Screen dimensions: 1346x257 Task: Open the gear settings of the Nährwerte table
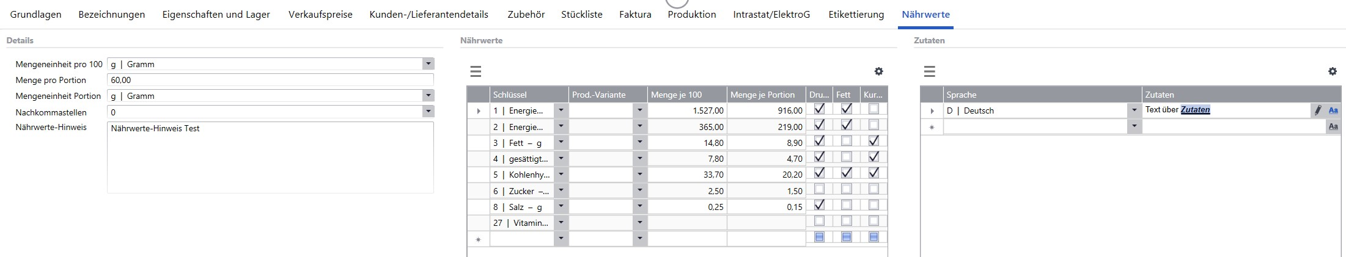(878, 71)
